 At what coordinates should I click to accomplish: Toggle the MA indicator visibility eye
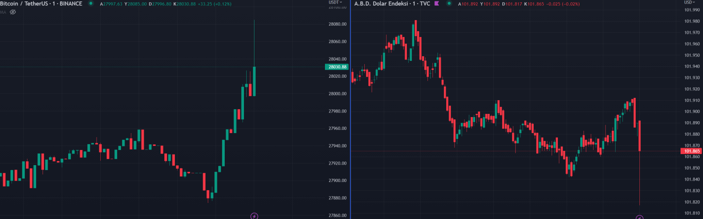pyautogui.click(x=13, y=12)
